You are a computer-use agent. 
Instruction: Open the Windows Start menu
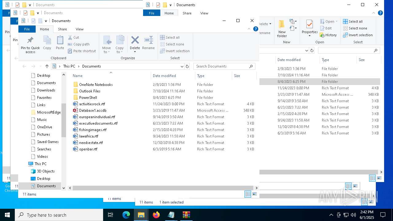[x=7, y=215]
